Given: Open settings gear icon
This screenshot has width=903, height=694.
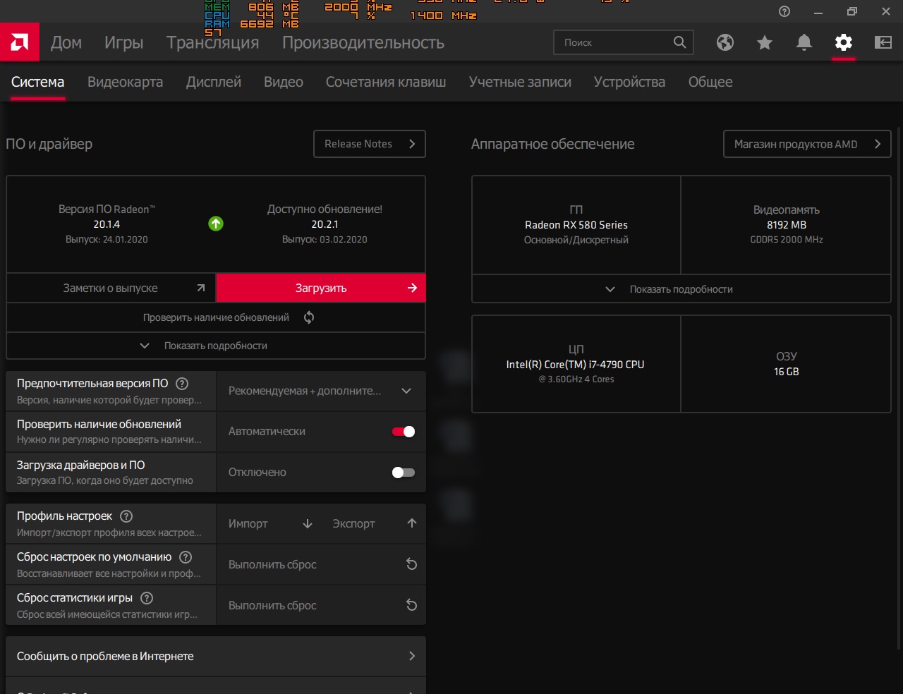Looking at the screenshot, I should click(844, 42).
